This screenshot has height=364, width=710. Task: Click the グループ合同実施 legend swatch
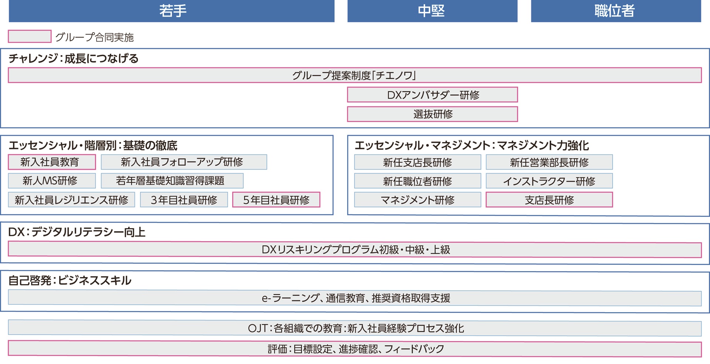tap(30, 37)
